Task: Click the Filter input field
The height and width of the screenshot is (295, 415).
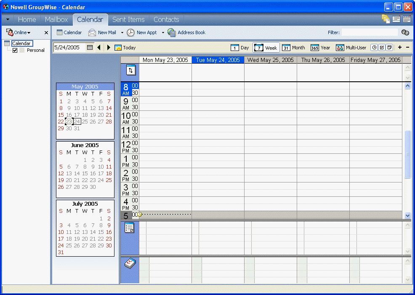Action: point(370,32)
